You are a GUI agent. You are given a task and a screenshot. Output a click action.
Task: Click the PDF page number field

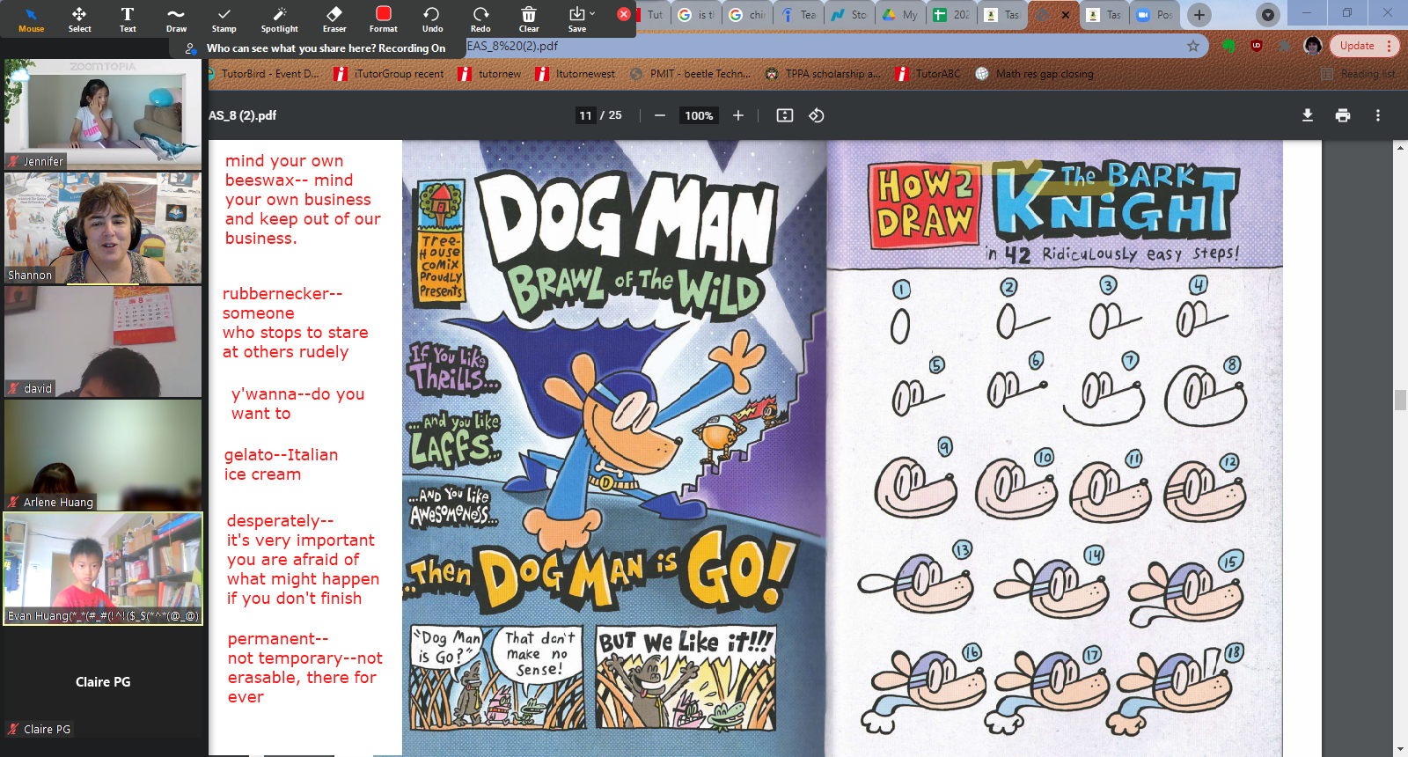pos(586,115)
